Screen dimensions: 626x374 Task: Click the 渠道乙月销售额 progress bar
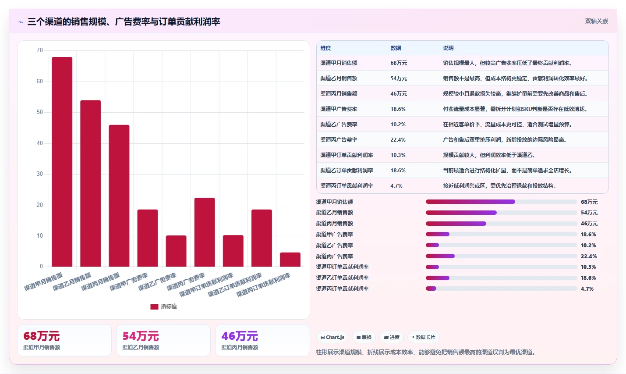[x=502, y=213]
